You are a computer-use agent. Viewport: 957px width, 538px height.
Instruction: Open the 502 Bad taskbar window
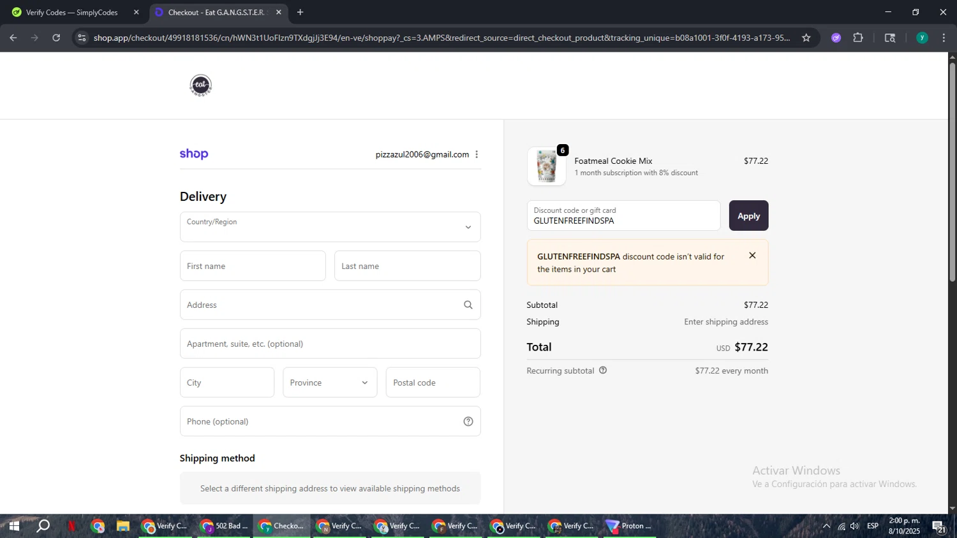click(x=224, y=526)
